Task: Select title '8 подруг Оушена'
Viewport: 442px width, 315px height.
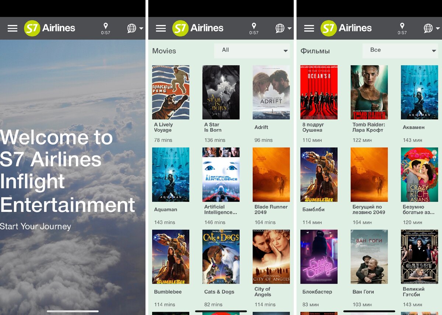Action: 313,127
